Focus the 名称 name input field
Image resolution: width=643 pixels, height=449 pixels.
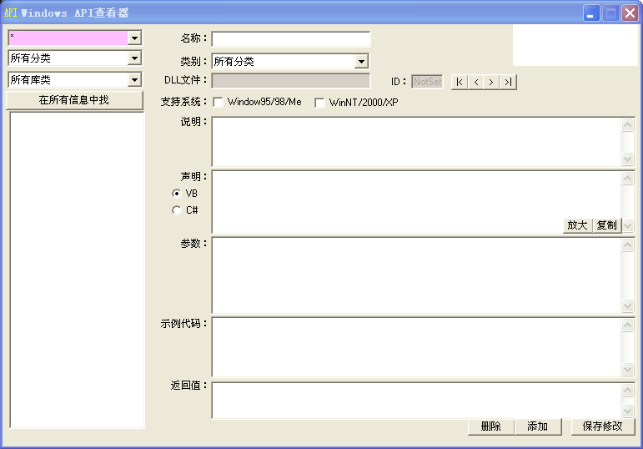291,39
